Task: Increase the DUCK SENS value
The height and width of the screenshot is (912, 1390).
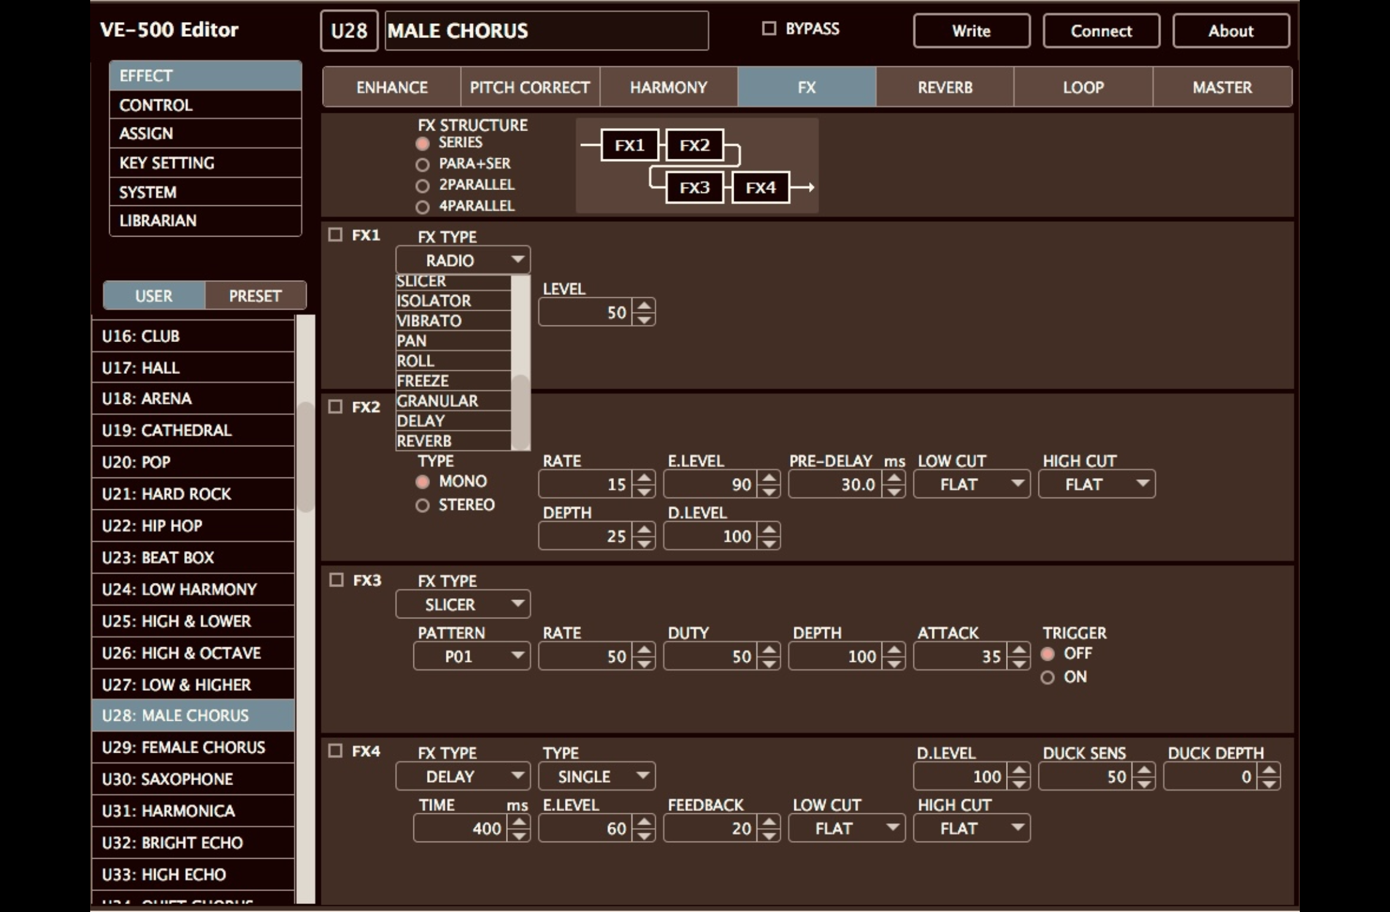Action: pos(1145,770)
